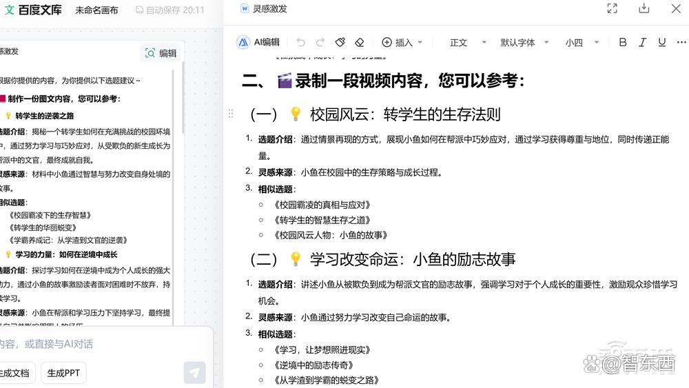Click 转学生的逆袭之路 in the left card
Viewport: 689px width, 388px height.
click(x=44, y=116)
